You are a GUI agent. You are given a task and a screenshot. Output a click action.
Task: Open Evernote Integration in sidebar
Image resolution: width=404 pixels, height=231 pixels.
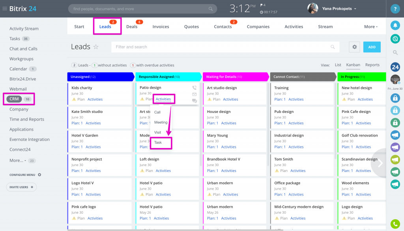click(x=29, y=139)
